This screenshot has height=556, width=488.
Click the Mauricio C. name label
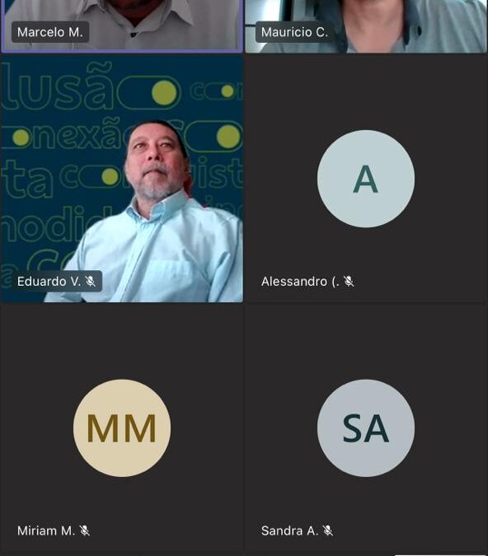(x=294, y=32)
